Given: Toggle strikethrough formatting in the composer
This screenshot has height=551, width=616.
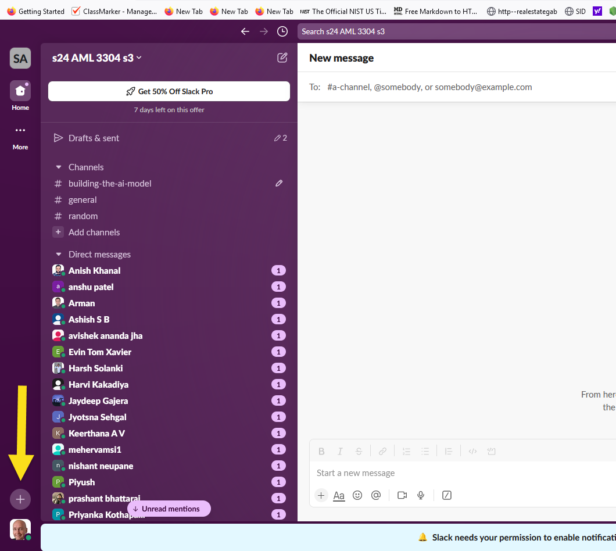Looking at the screenshot, I should point(359,451).
